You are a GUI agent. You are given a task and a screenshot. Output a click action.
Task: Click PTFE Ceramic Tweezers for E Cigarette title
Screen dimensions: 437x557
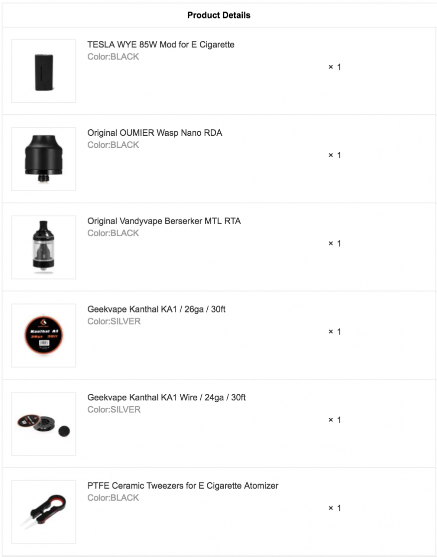click(183, 486)
